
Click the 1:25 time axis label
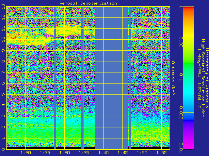45,153
